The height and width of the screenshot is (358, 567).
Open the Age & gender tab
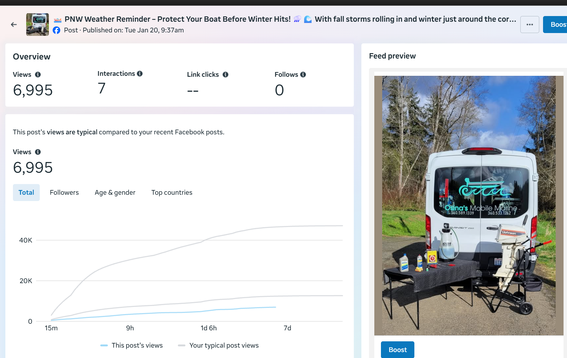point(115,193)
